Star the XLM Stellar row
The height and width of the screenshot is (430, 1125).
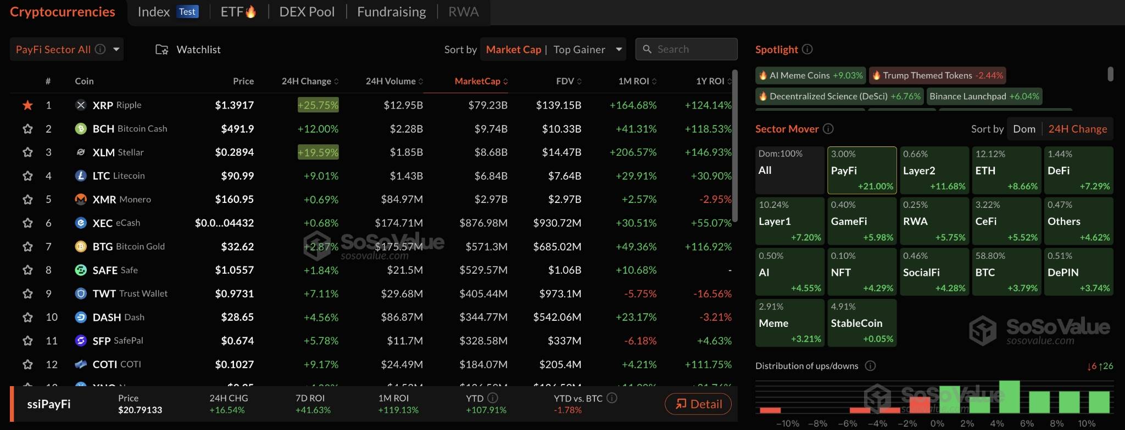[x=27, y=152]
